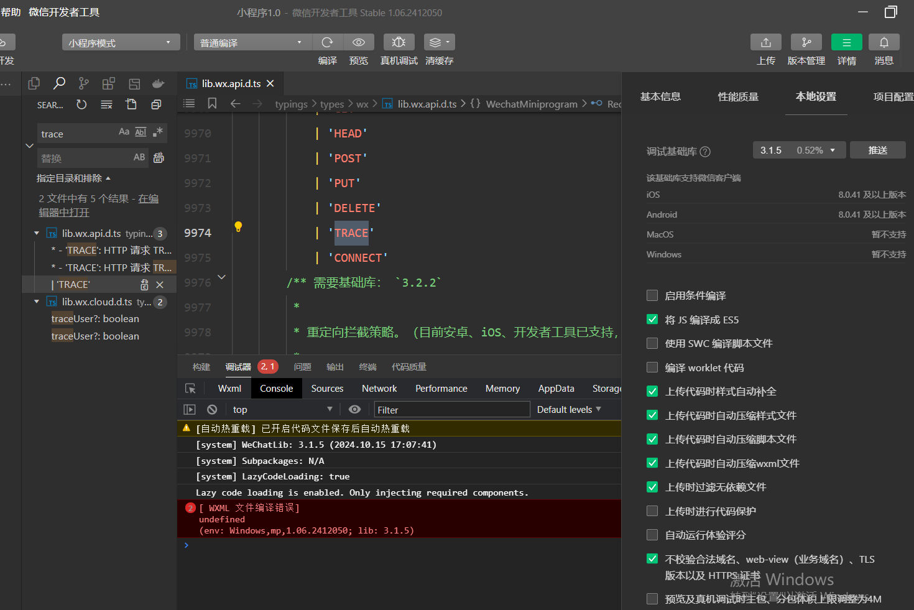Click the 预览 preview eye button
Image resolution: width=914 pixels, height=610 pixels.
coord(359,42)
